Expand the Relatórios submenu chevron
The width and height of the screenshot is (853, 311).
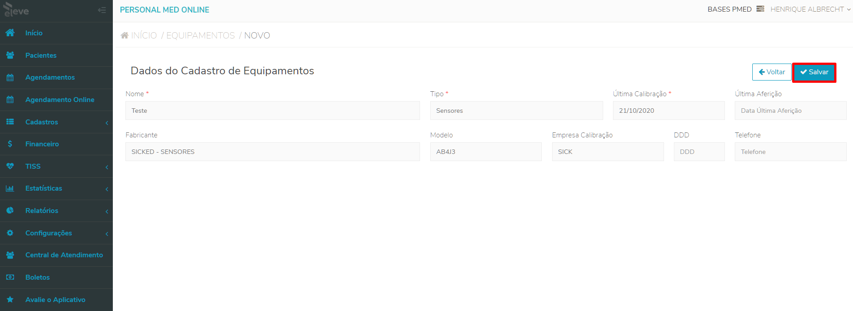(x=107, y=211)
